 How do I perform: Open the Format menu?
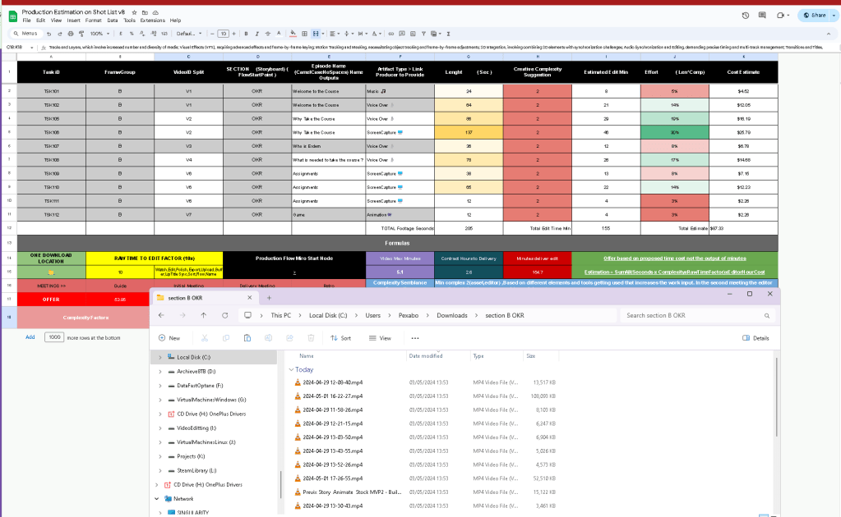[x=93, y=21]
